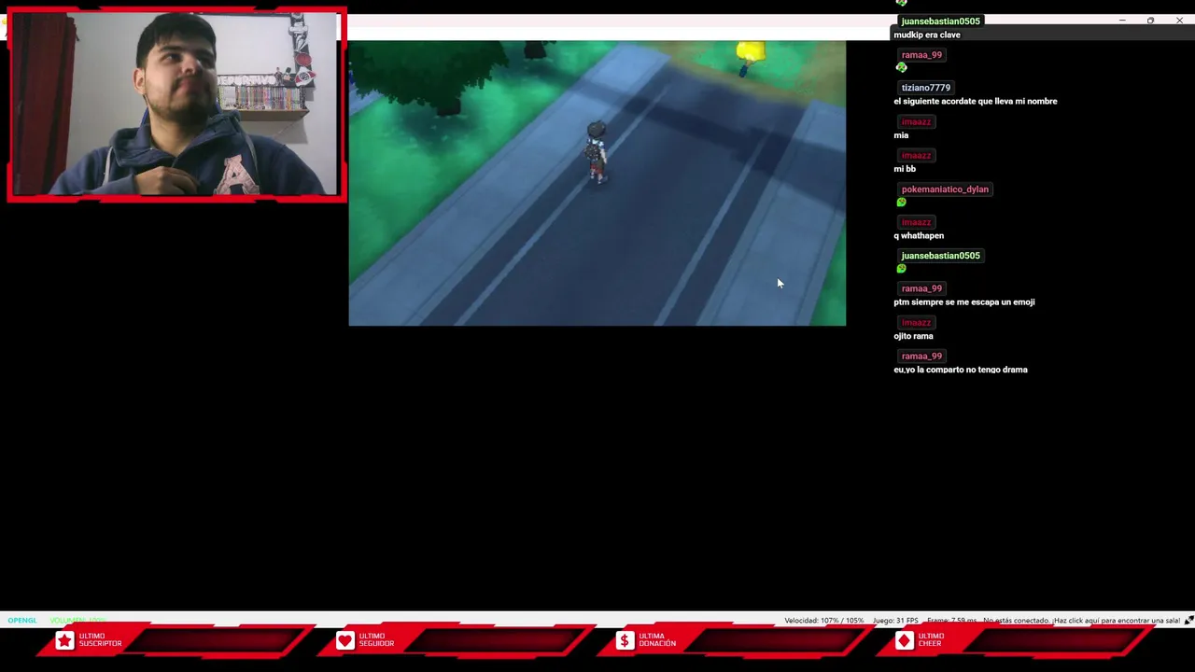Viewport: 1195px width, 672px height.
Task: Click the dollar icon beside Ultima Donación
Action: click(x=625, y=640)
